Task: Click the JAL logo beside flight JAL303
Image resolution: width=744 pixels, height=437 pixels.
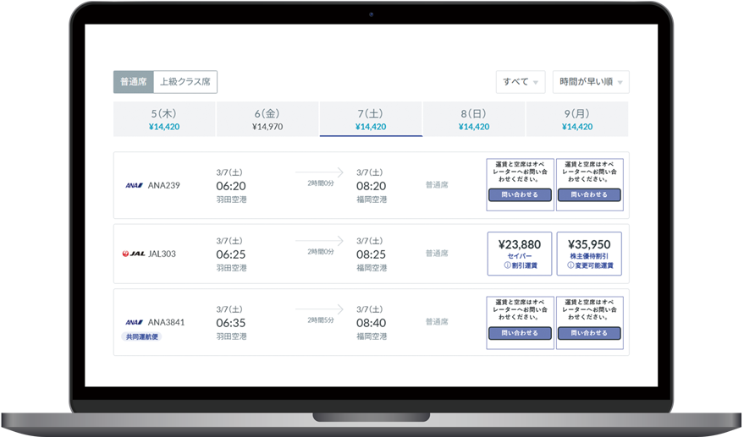Action: click(x=133, y=254)
